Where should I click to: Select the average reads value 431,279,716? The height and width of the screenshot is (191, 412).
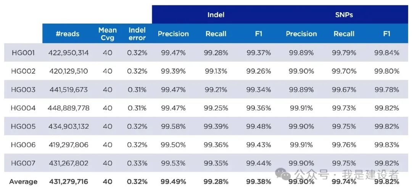[x=69, y=181]
